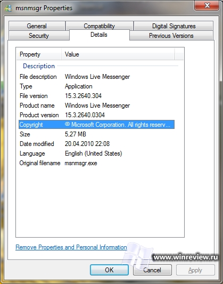Open the Previous Versions tab
This screenshot has height=284, width=223.
click(171, 36)
